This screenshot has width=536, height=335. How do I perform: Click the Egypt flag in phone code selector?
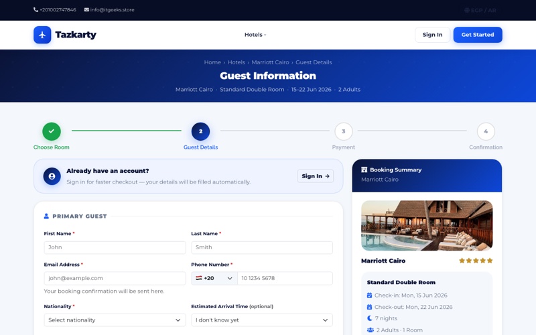coord(198,278)
